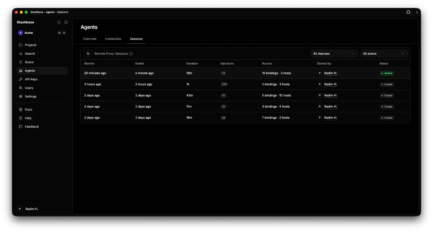Click the Remote Proxy Sessions lightning icon
Screen dimensions: 433x232
point(88,54)
